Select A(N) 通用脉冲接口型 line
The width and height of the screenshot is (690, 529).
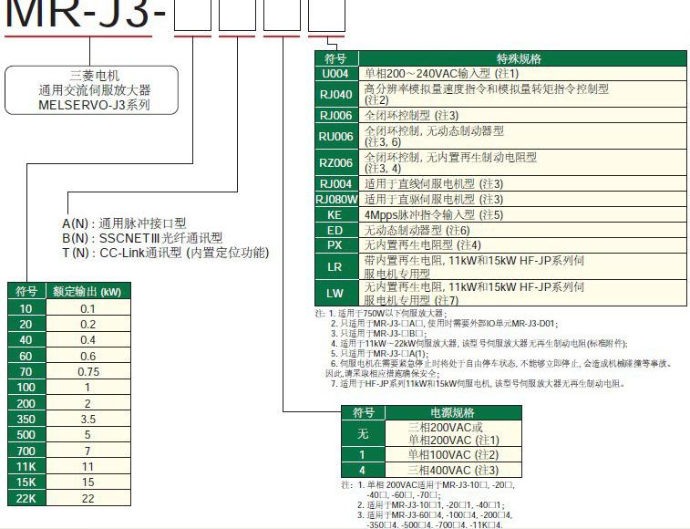[x=124, y=223]
